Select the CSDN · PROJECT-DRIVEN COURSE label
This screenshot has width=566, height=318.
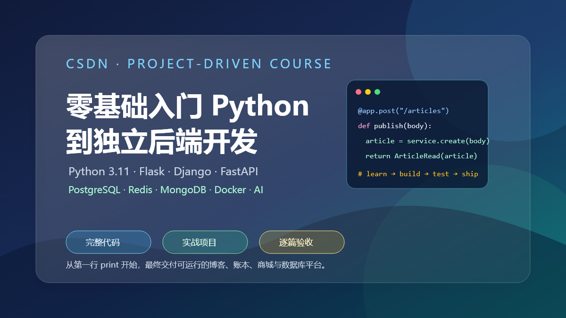[199, 64]
